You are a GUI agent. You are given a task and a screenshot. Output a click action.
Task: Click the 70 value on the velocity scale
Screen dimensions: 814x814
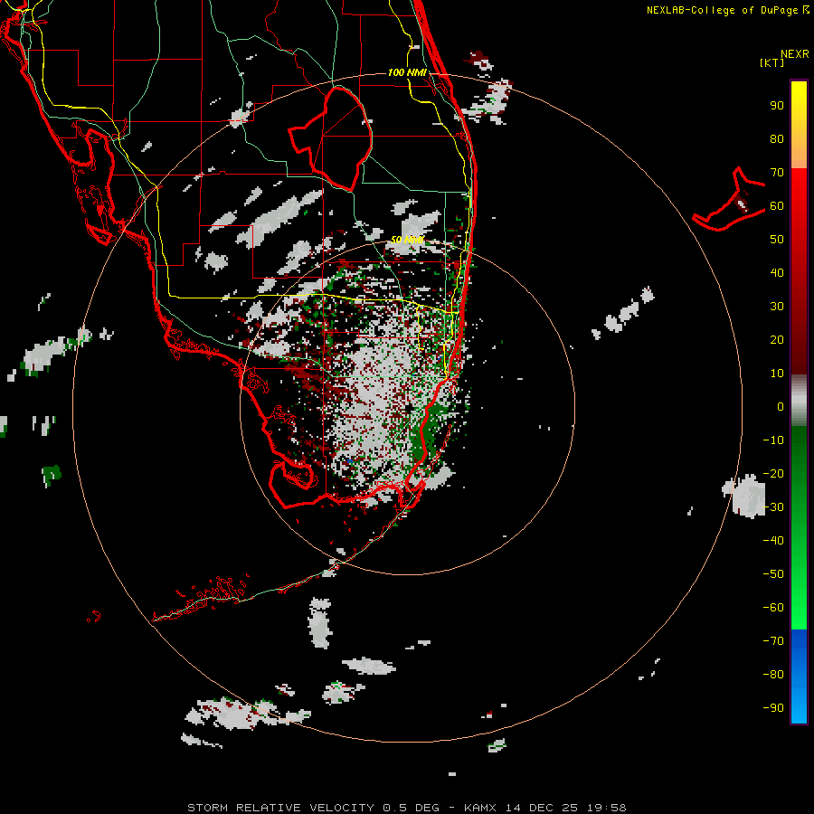tap(777, 173)
